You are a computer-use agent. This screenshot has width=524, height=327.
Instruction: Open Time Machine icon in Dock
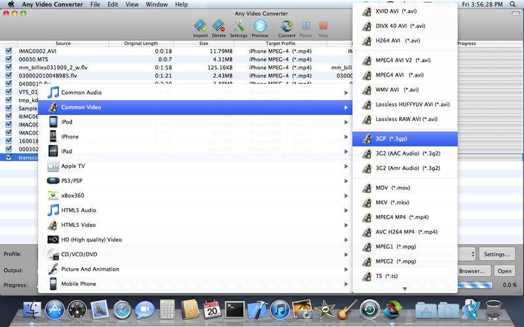click(x=369, y=309)
